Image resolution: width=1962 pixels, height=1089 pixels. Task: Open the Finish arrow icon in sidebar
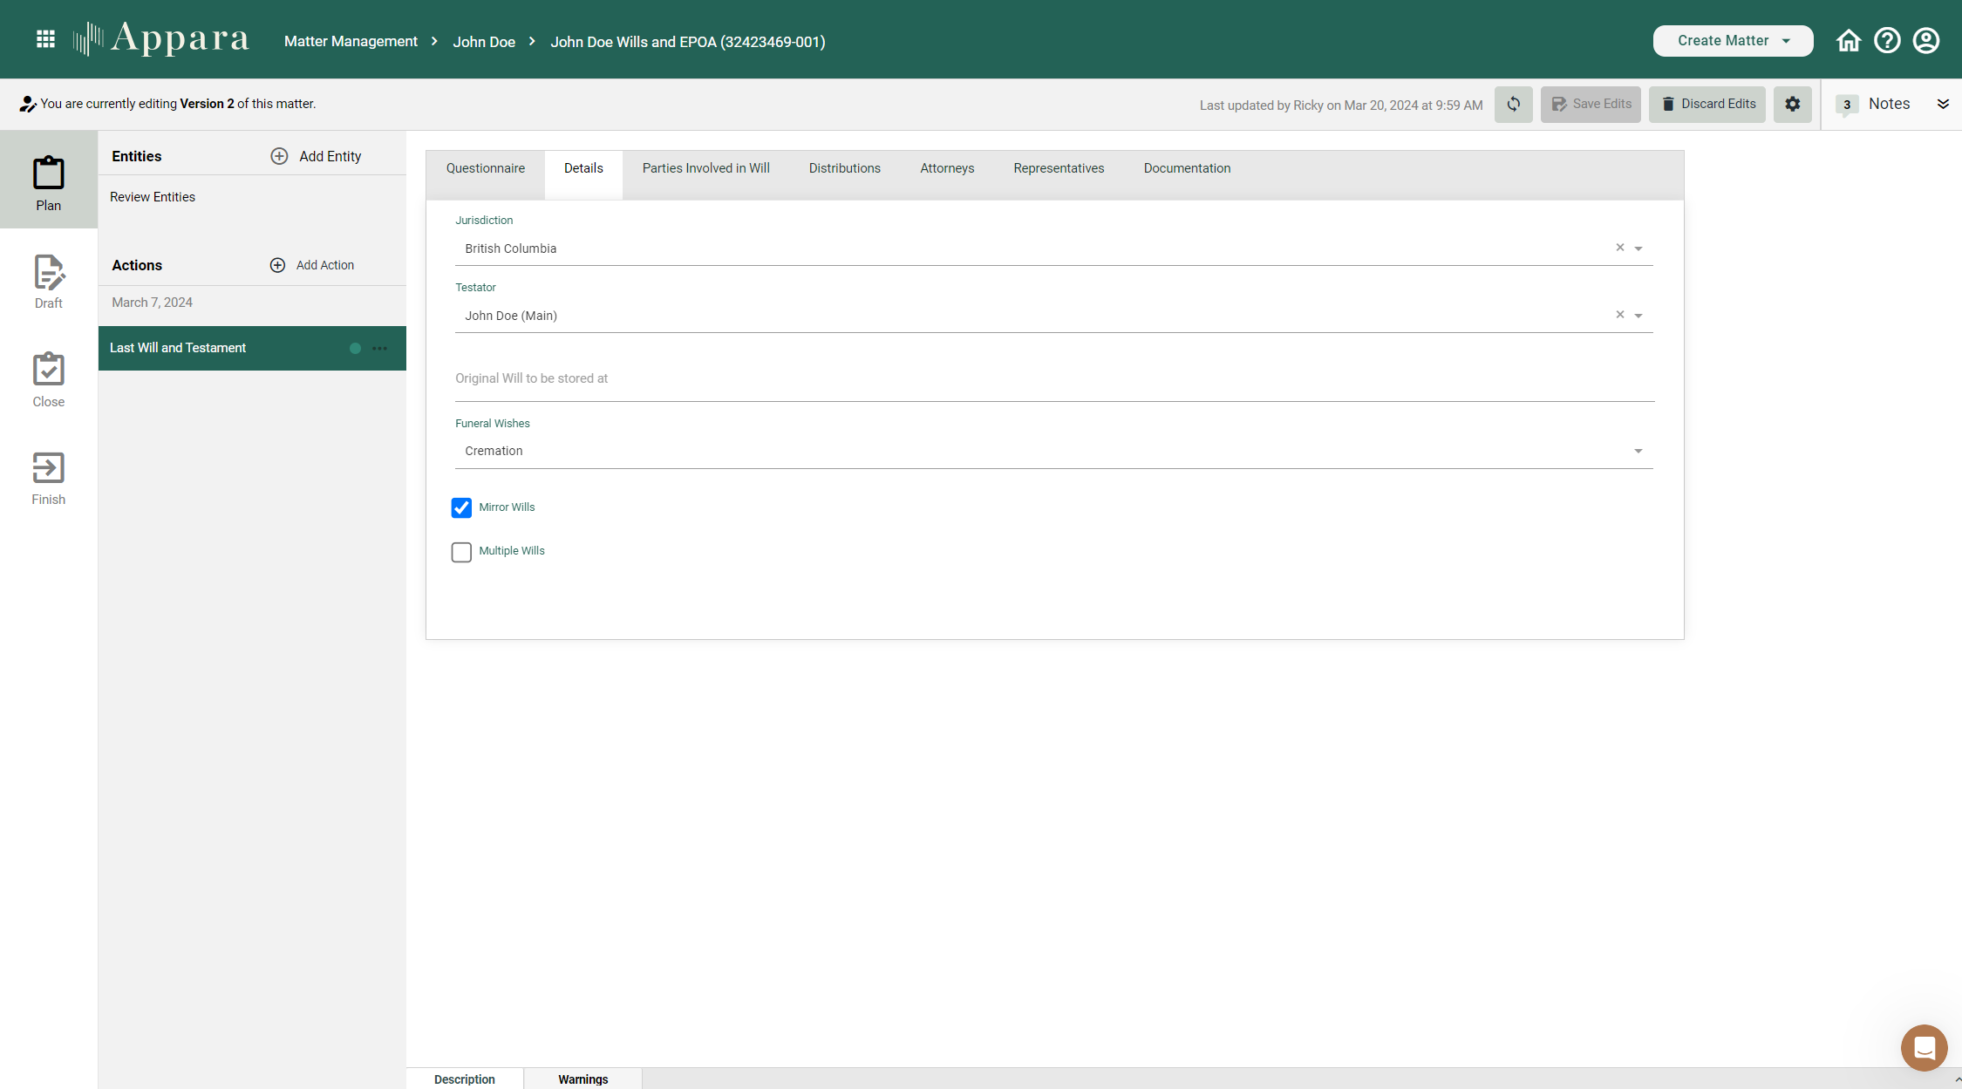click(x=48, y=474)
